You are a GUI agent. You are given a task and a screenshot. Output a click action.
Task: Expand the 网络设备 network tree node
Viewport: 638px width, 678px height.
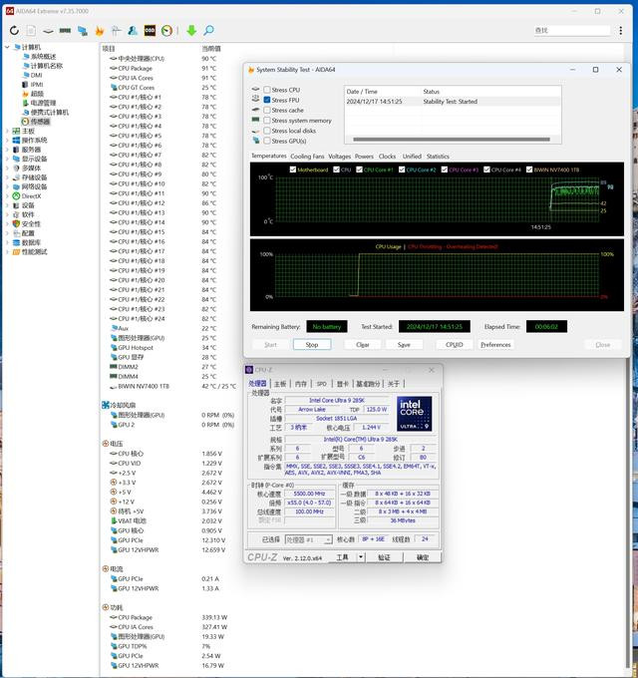7,186
